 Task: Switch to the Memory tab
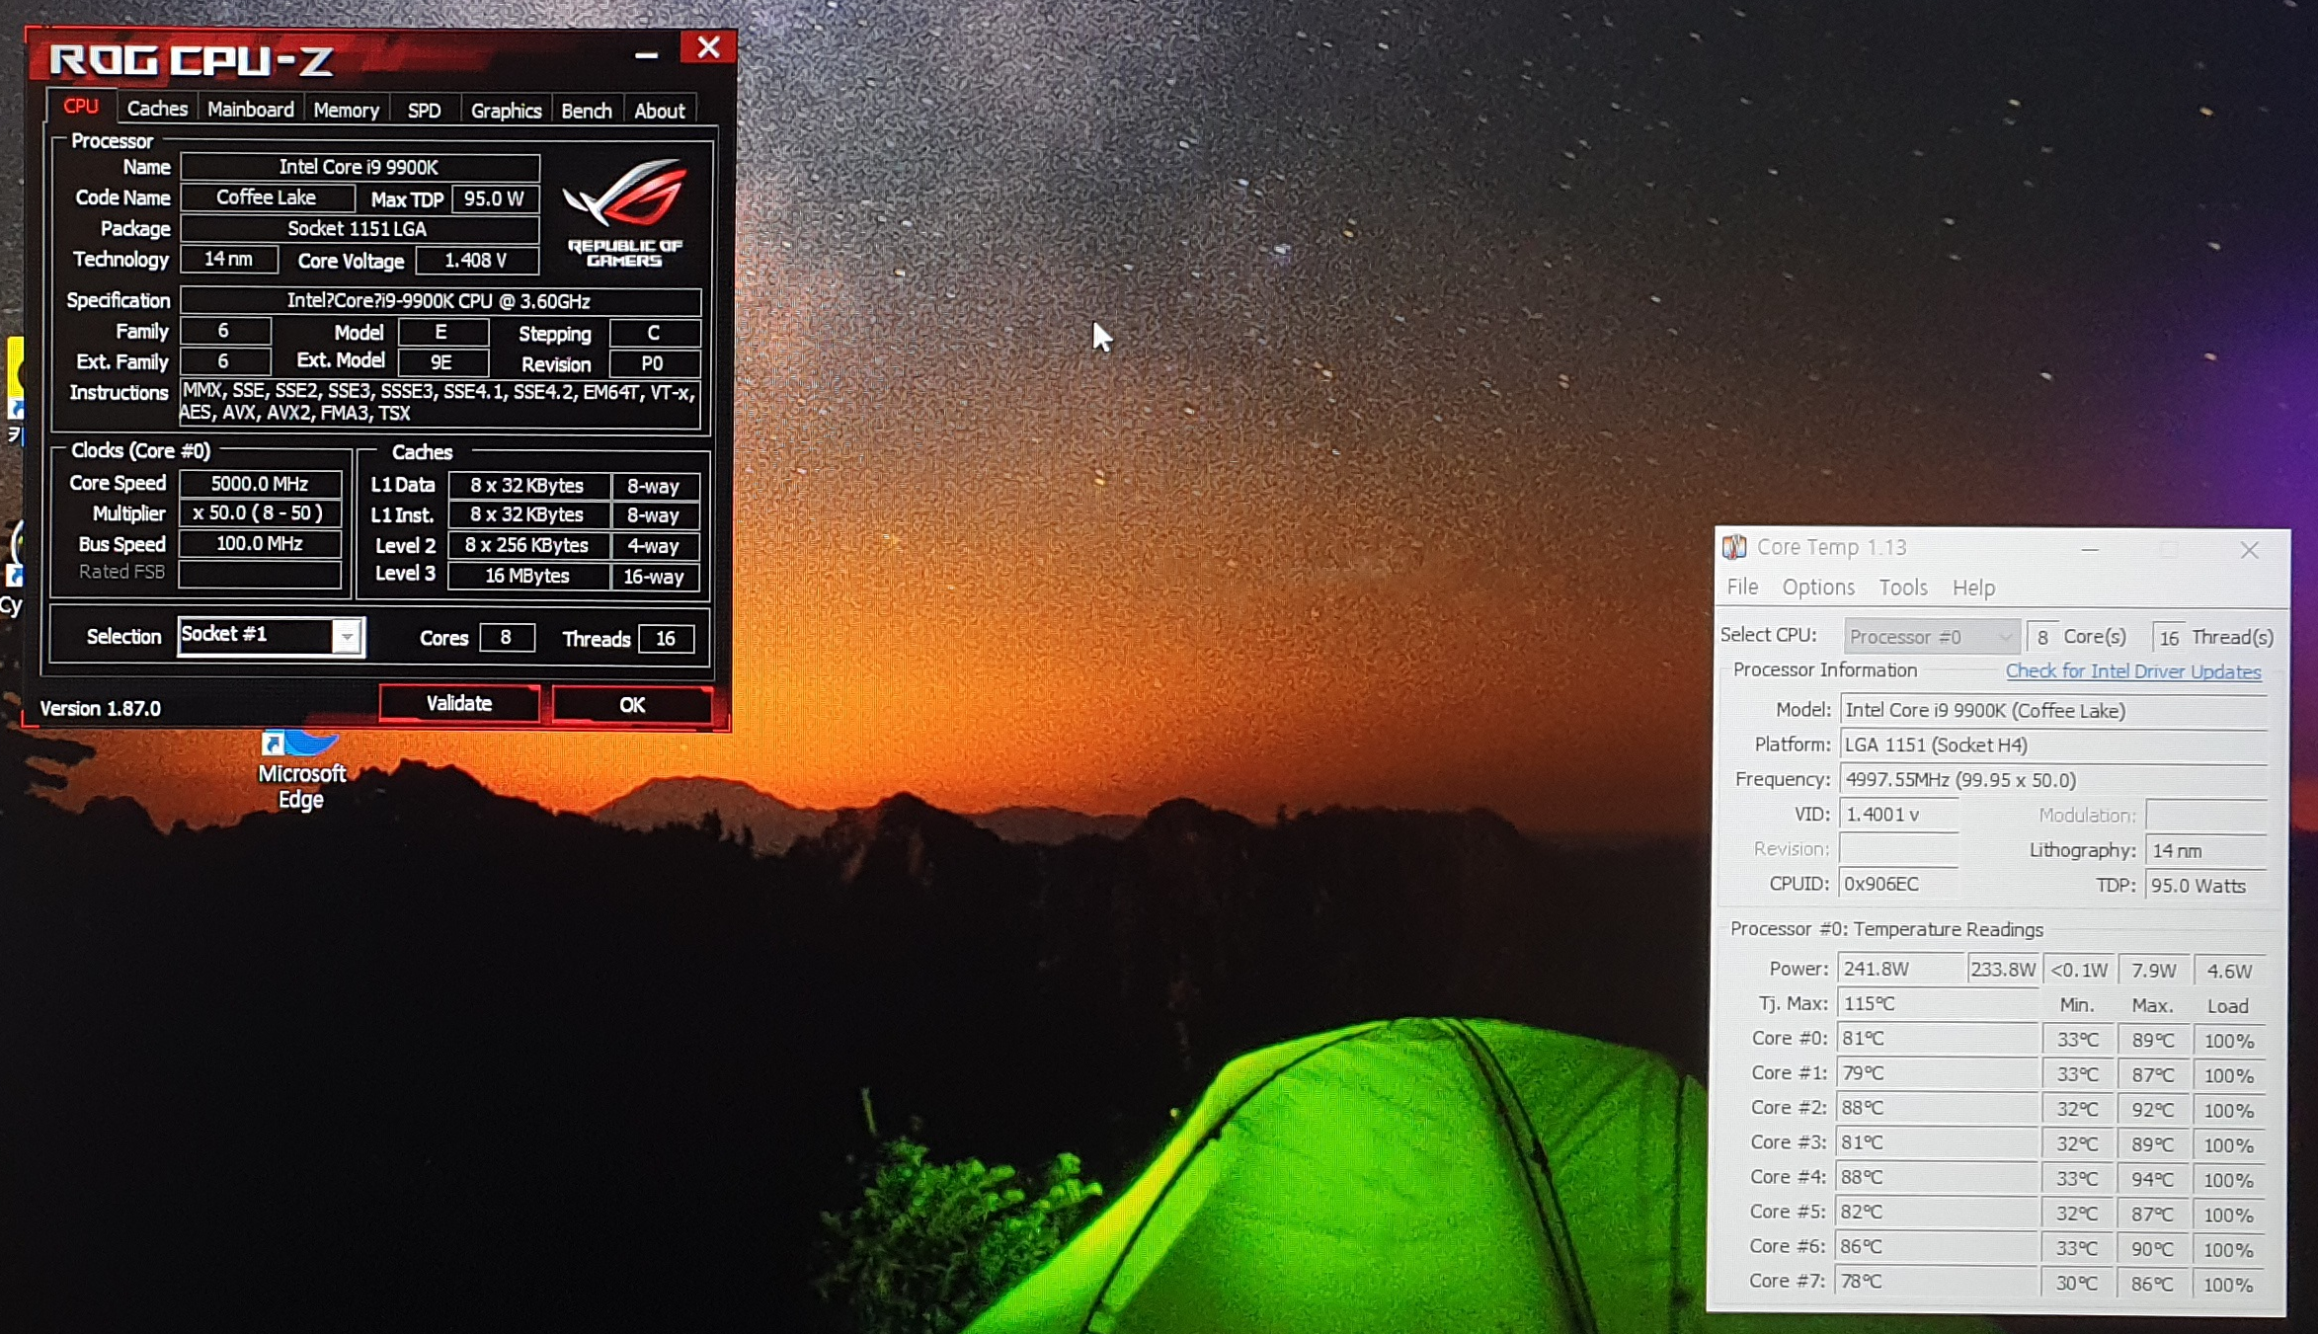(346, 110)
